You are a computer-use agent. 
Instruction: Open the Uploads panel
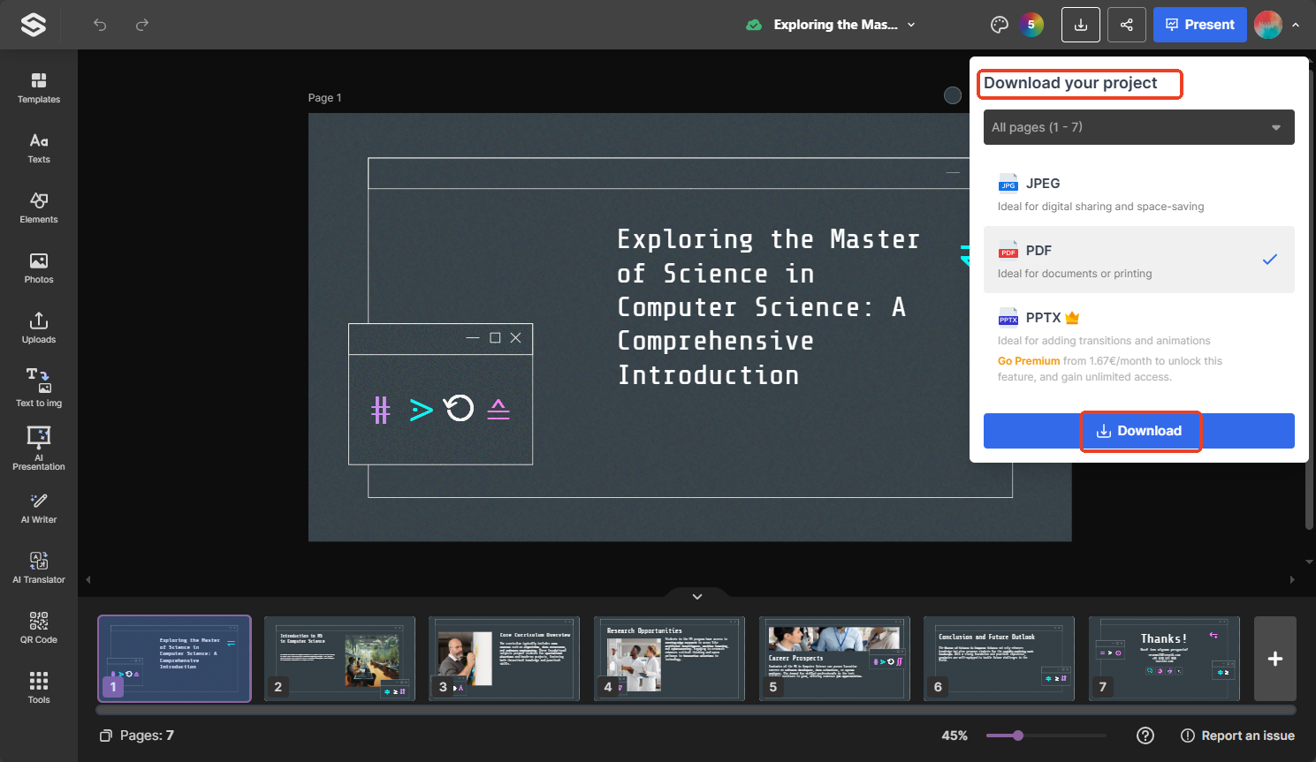point(39,328)
